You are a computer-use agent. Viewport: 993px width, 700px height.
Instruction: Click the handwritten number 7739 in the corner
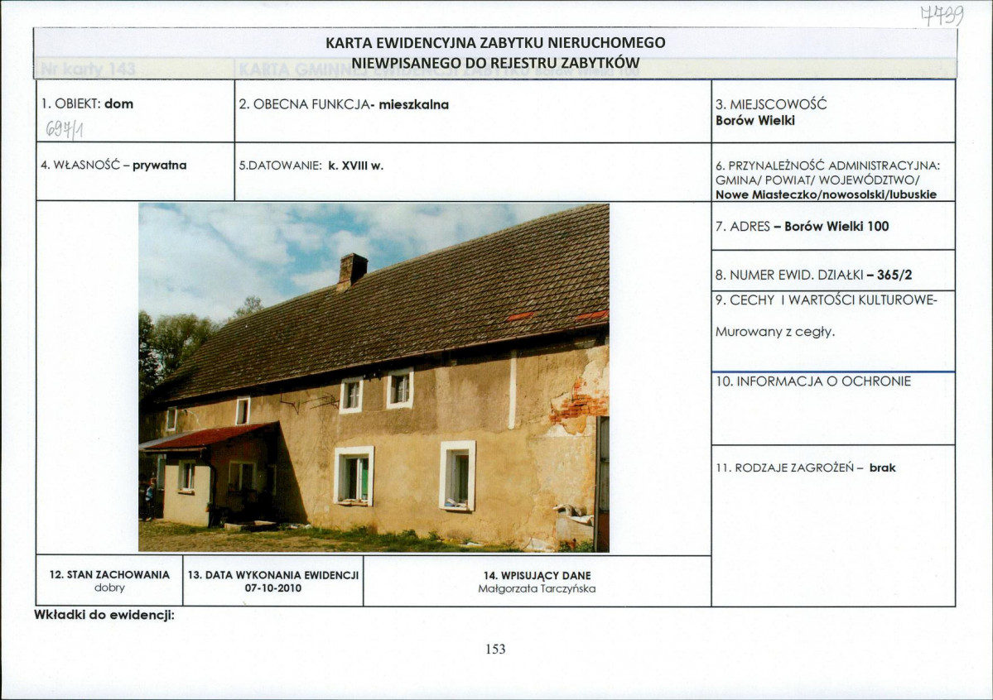click(942, 15)
